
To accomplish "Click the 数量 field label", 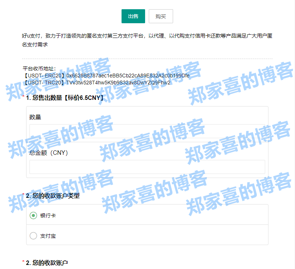I will click(34, 117).
